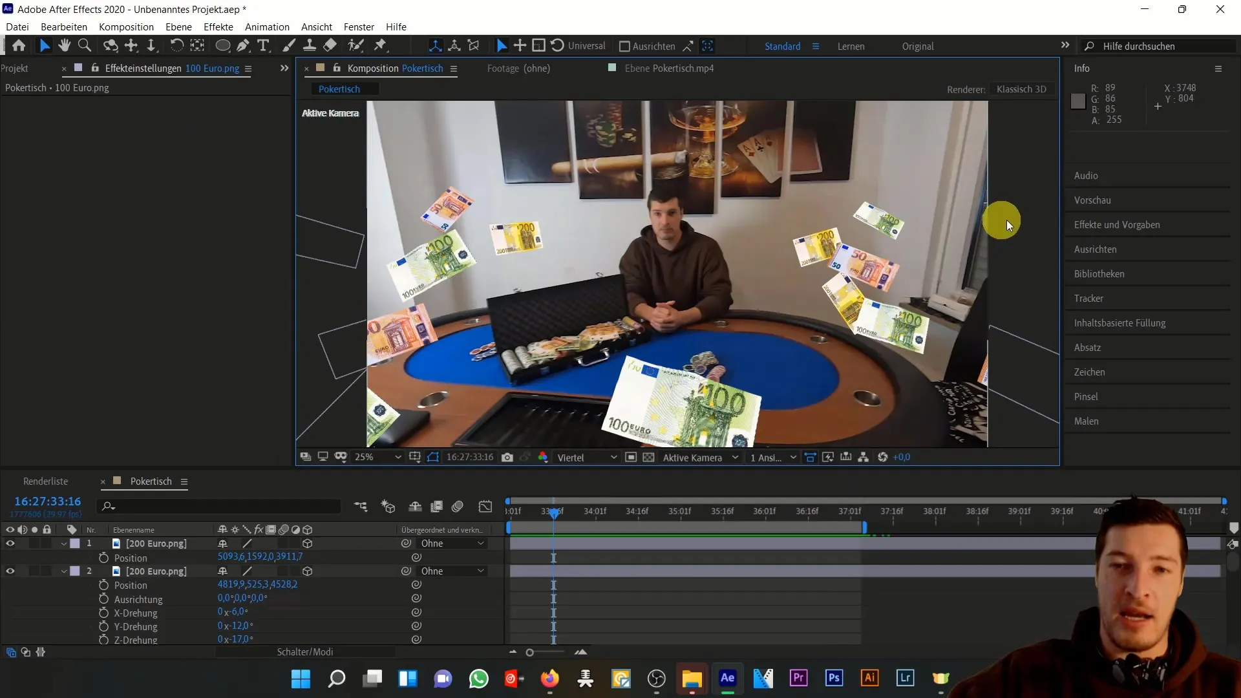Click the Effekte und Vorgaben panel button
1241x698 pixels.
(1118, 224)
